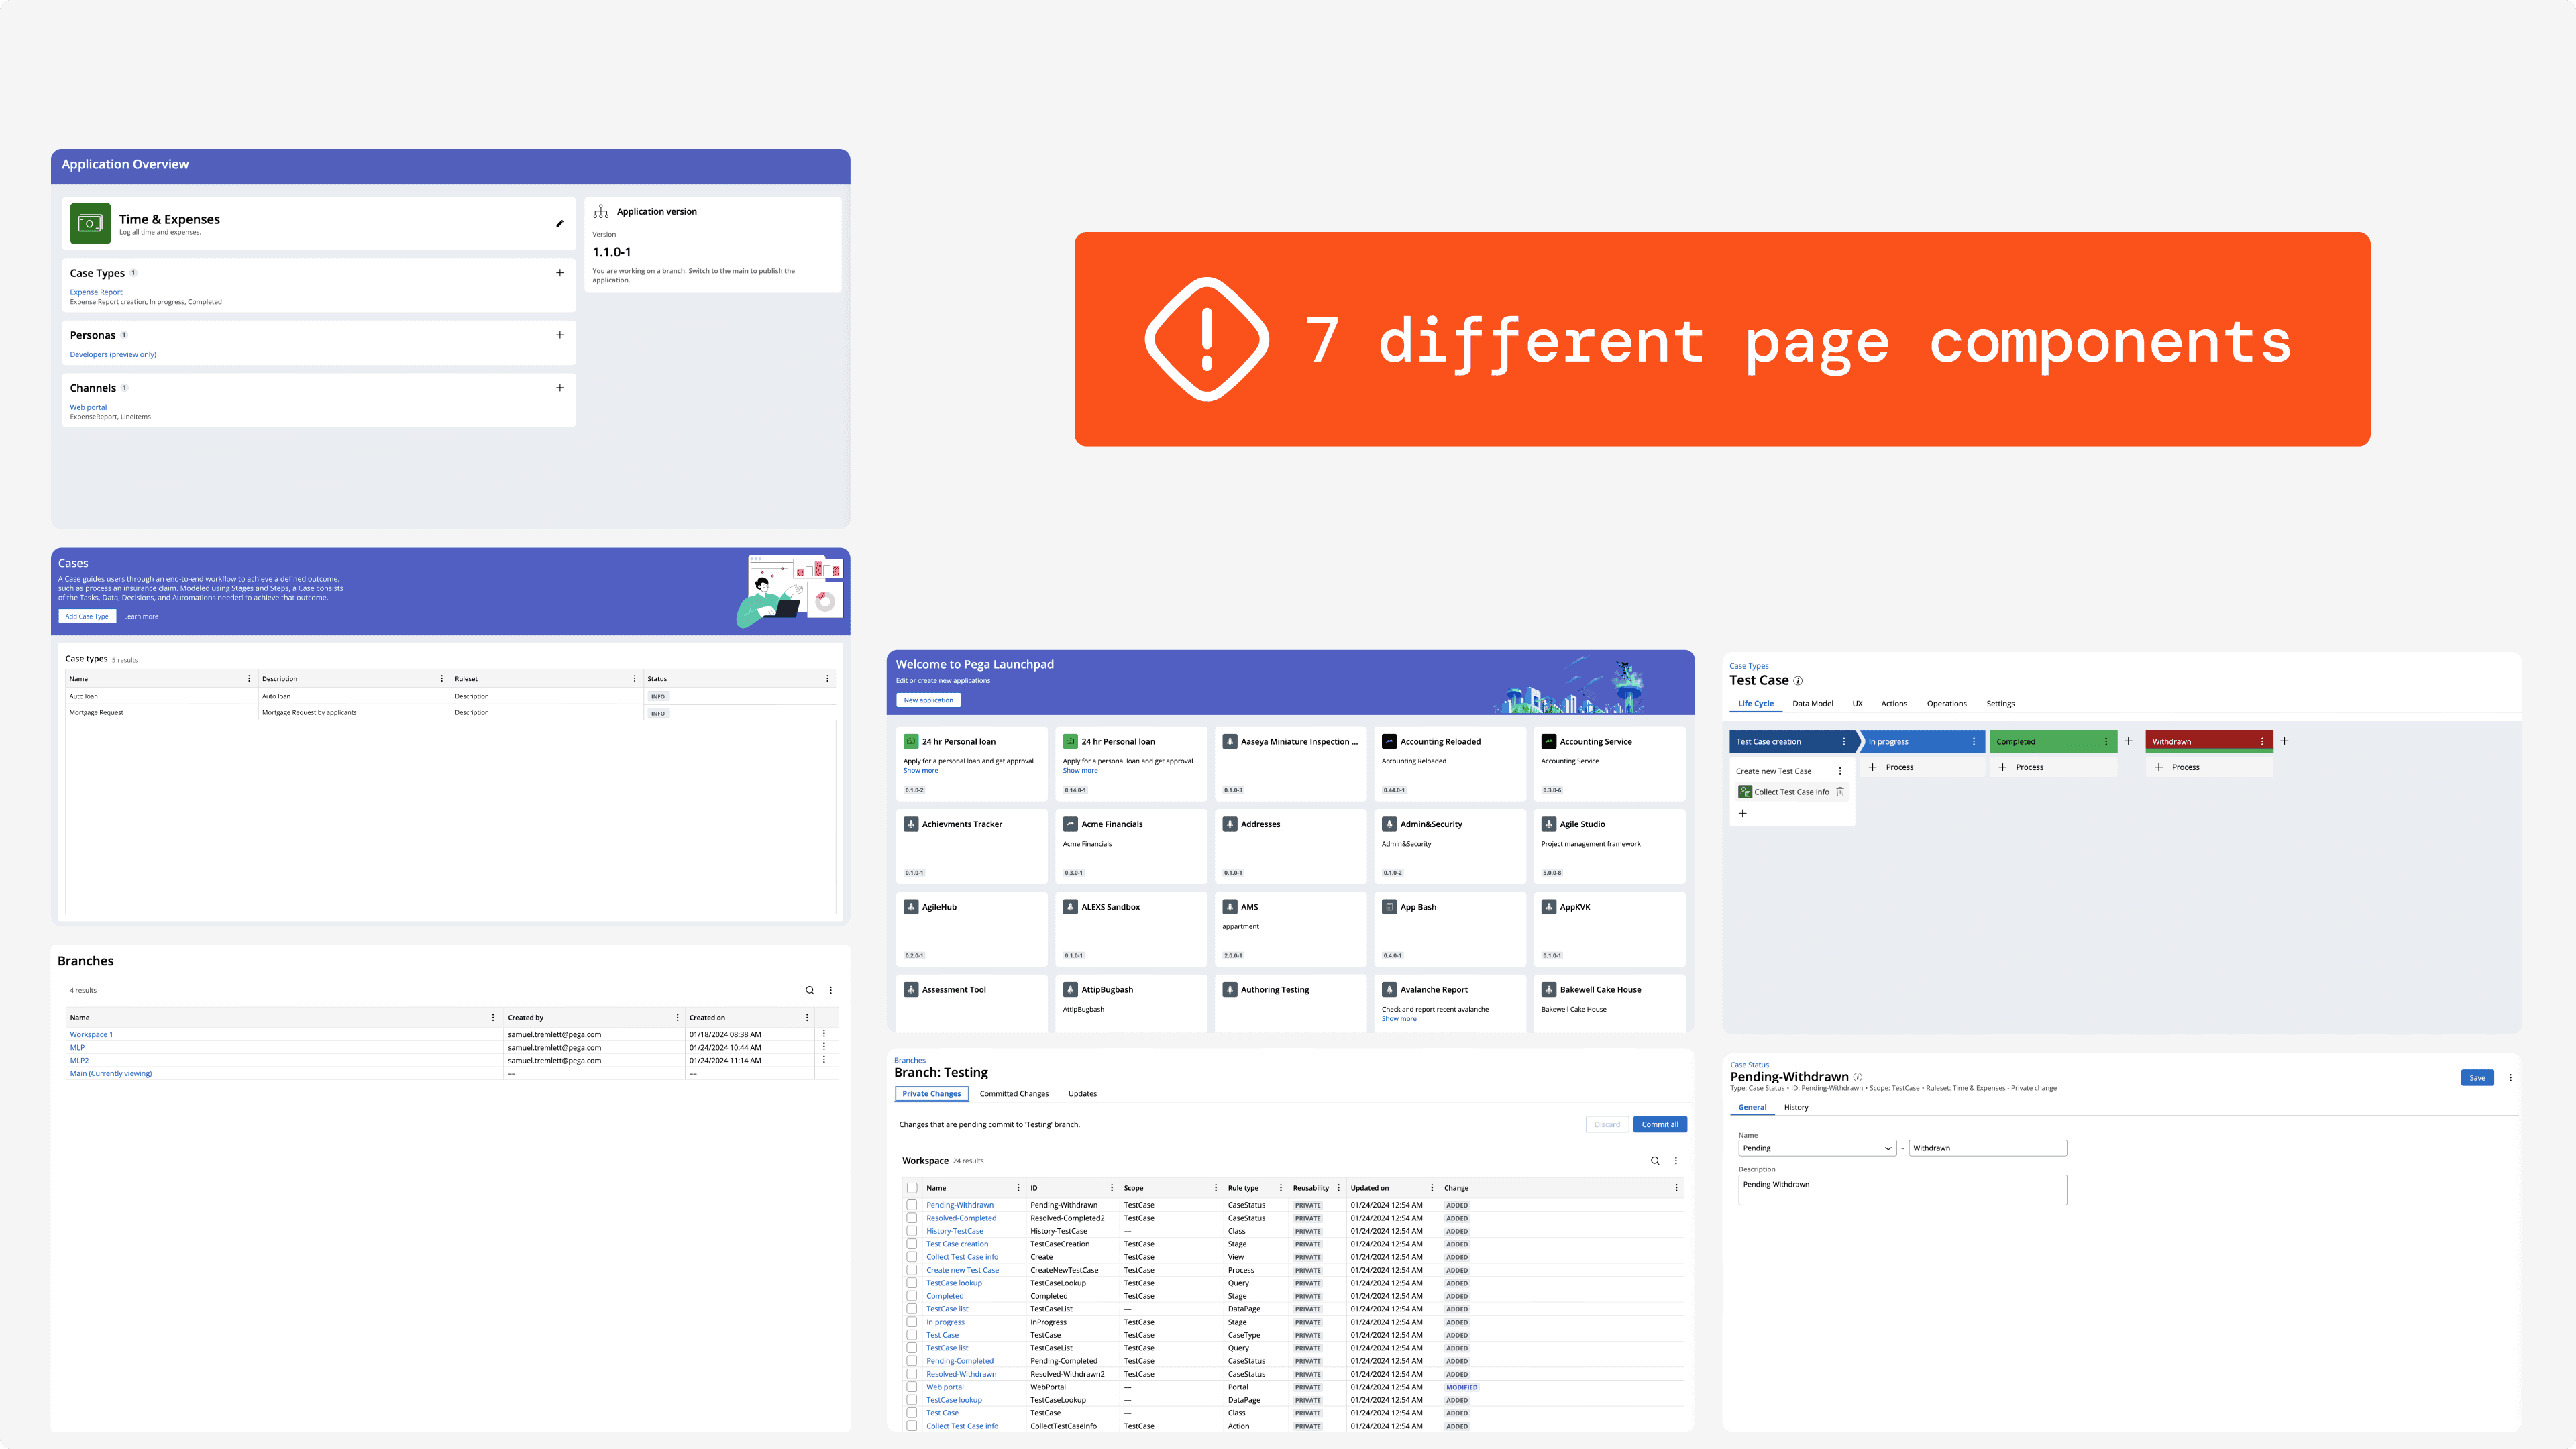The height and width of the screenshot is (1449, 2576).
Task: Click the trash icon beside Collect Test Case info
Action: click(x=1840, y=792)
